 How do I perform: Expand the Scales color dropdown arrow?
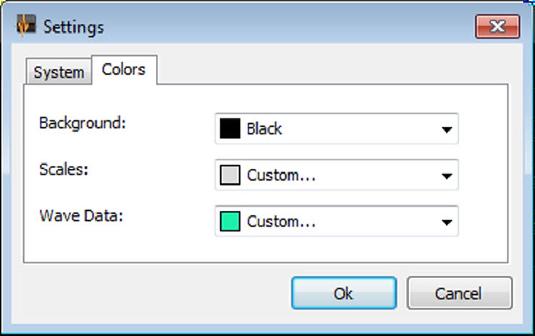click(446, 176)
